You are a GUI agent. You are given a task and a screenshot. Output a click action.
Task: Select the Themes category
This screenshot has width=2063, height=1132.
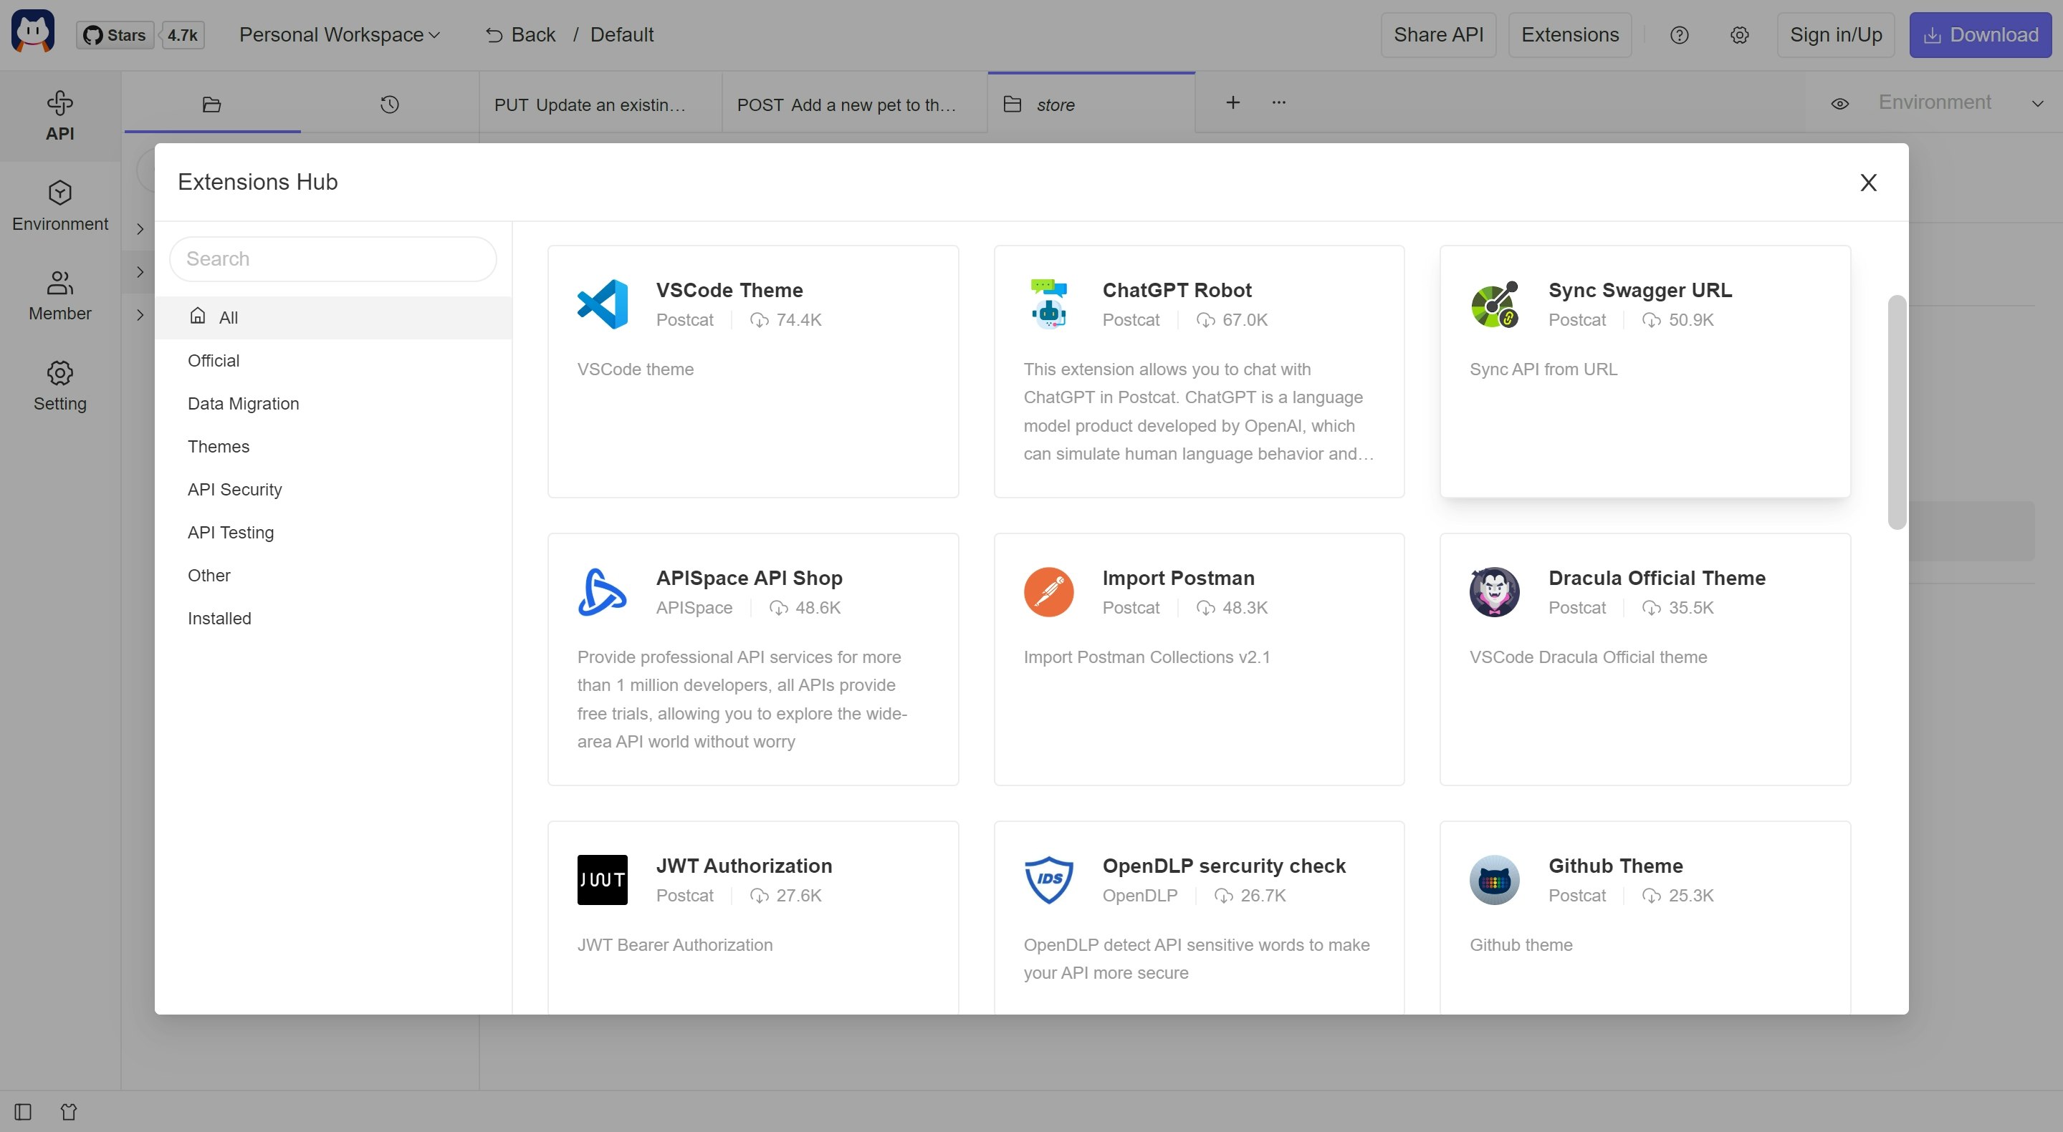pos(333,446)
